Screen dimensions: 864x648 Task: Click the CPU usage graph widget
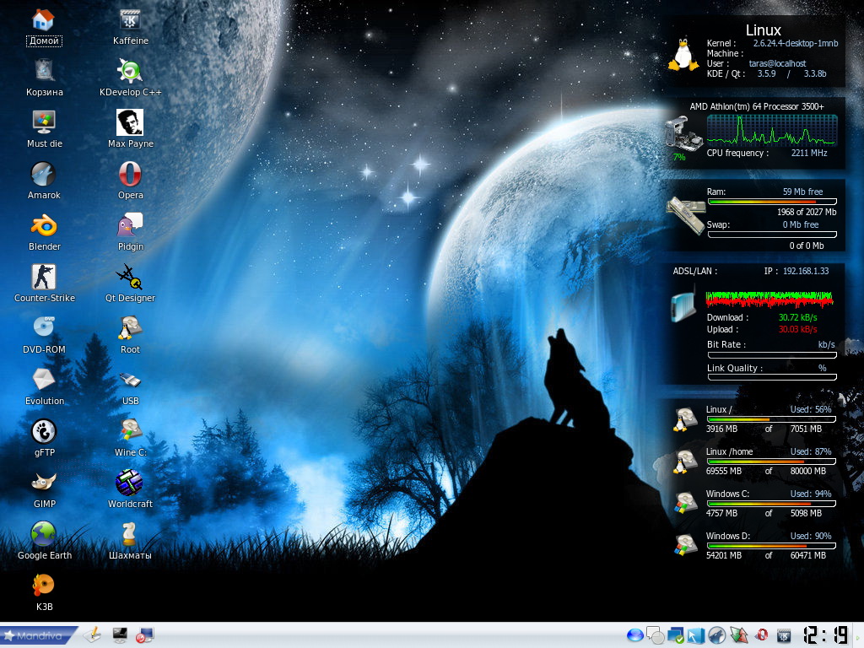tap(771, 131)
